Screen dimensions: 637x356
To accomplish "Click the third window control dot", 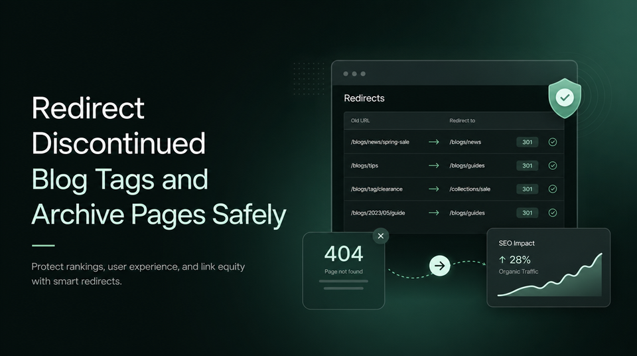I will click(x=363, y=74).
